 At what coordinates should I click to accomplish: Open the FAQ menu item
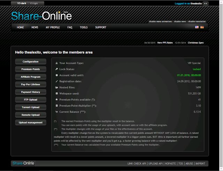[70, 27]
